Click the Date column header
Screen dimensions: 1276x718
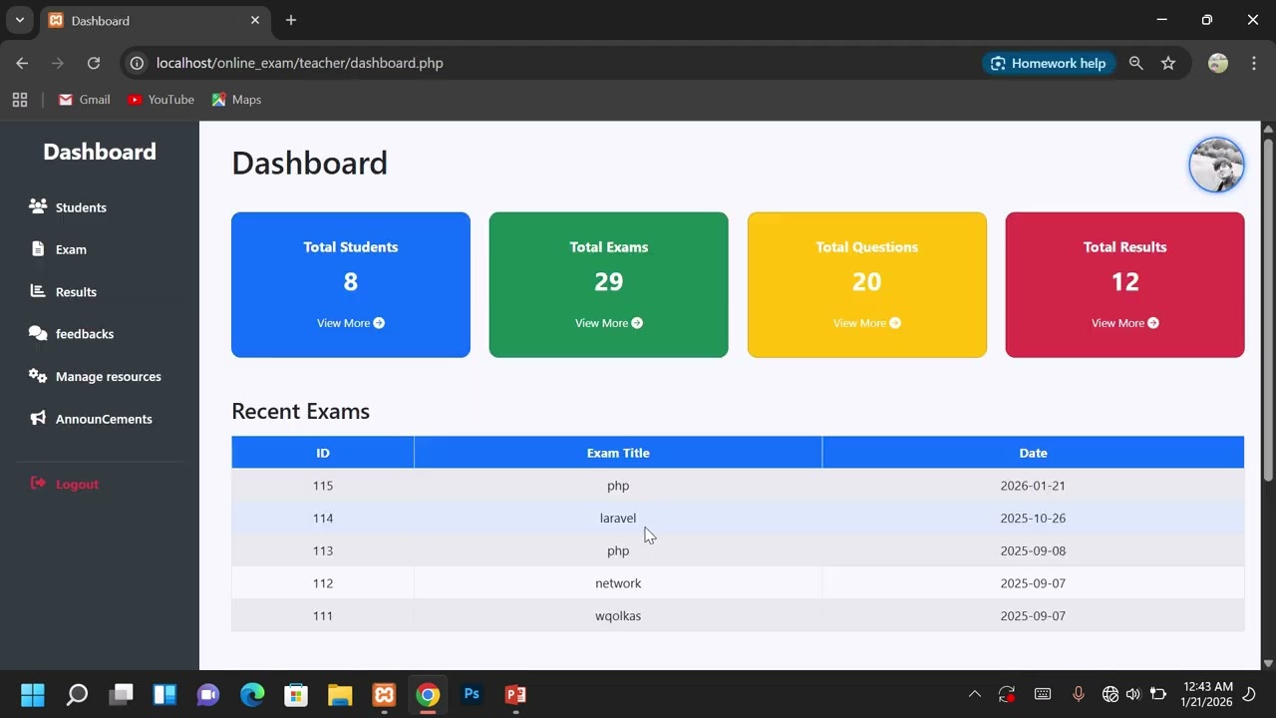[1033, 453]
